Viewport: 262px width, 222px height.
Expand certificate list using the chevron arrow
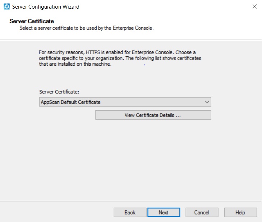[x=207, y=102]
